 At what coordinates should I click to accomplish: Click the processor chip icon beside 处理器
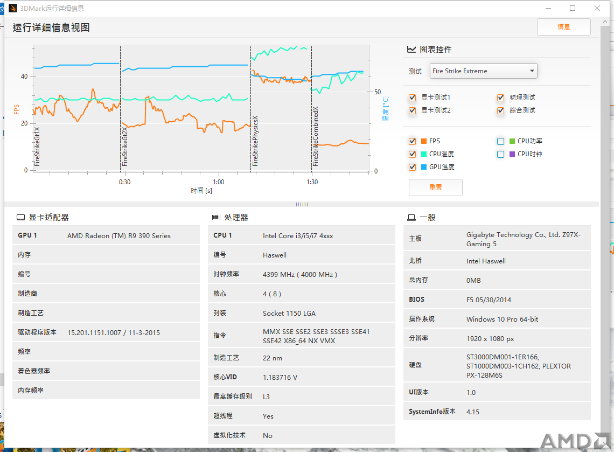coord(216,218)
